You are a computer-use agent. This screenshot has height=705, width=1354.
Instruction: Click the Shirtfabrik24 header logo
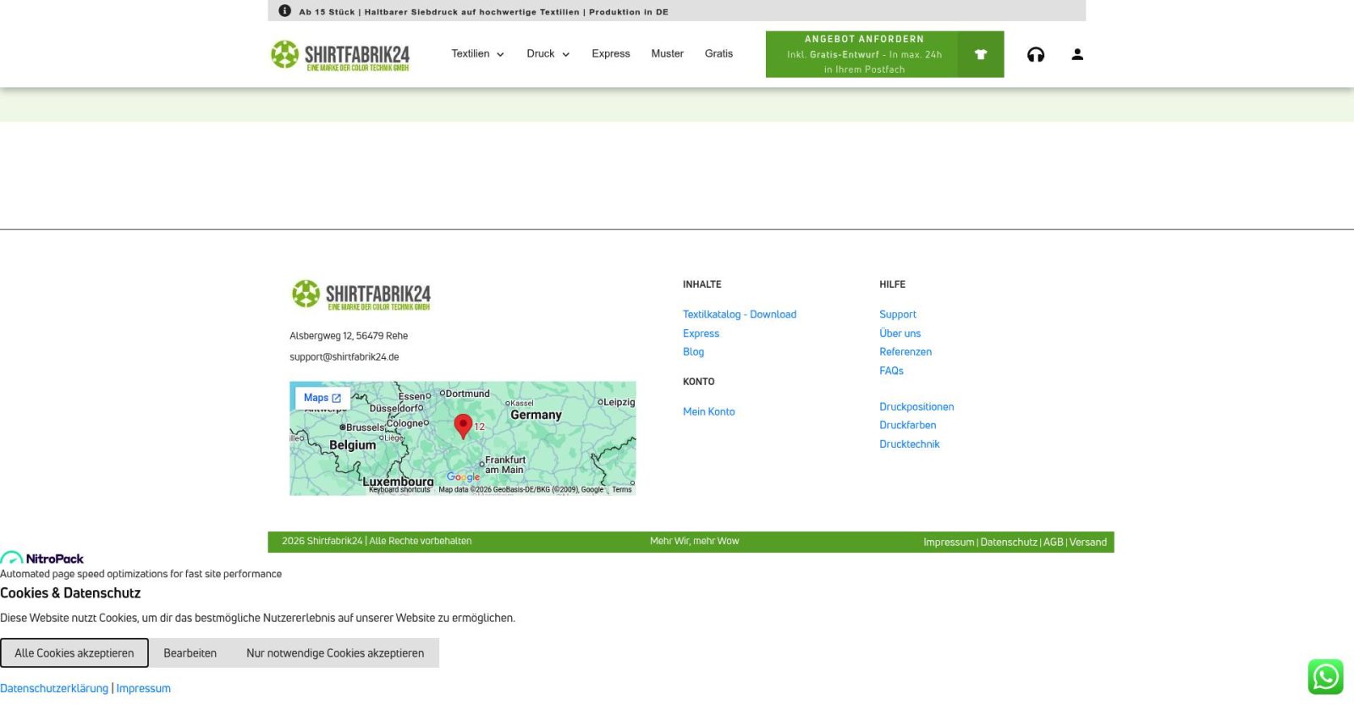coord(340,55)
